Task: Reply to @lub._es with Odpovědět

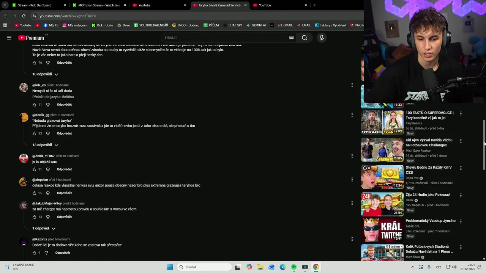Action: coord(64,105)
